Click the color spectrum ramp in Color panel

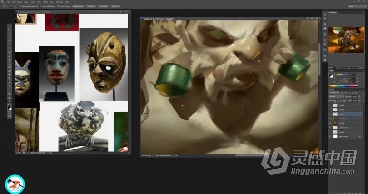(343, 86)
